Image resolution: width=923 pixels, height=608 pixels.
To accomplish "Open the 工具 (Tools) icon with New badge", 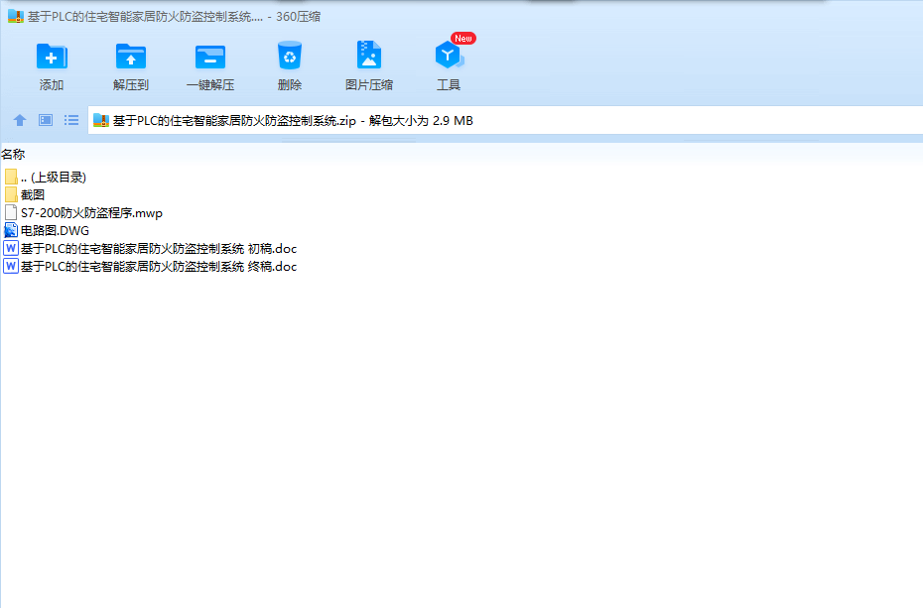I will [x=450, y=56].
